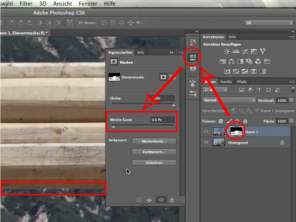Select the 3D pan mode icon
This screenshot has width=296, height=222.
pyautogui.click(x=122, y=23)
